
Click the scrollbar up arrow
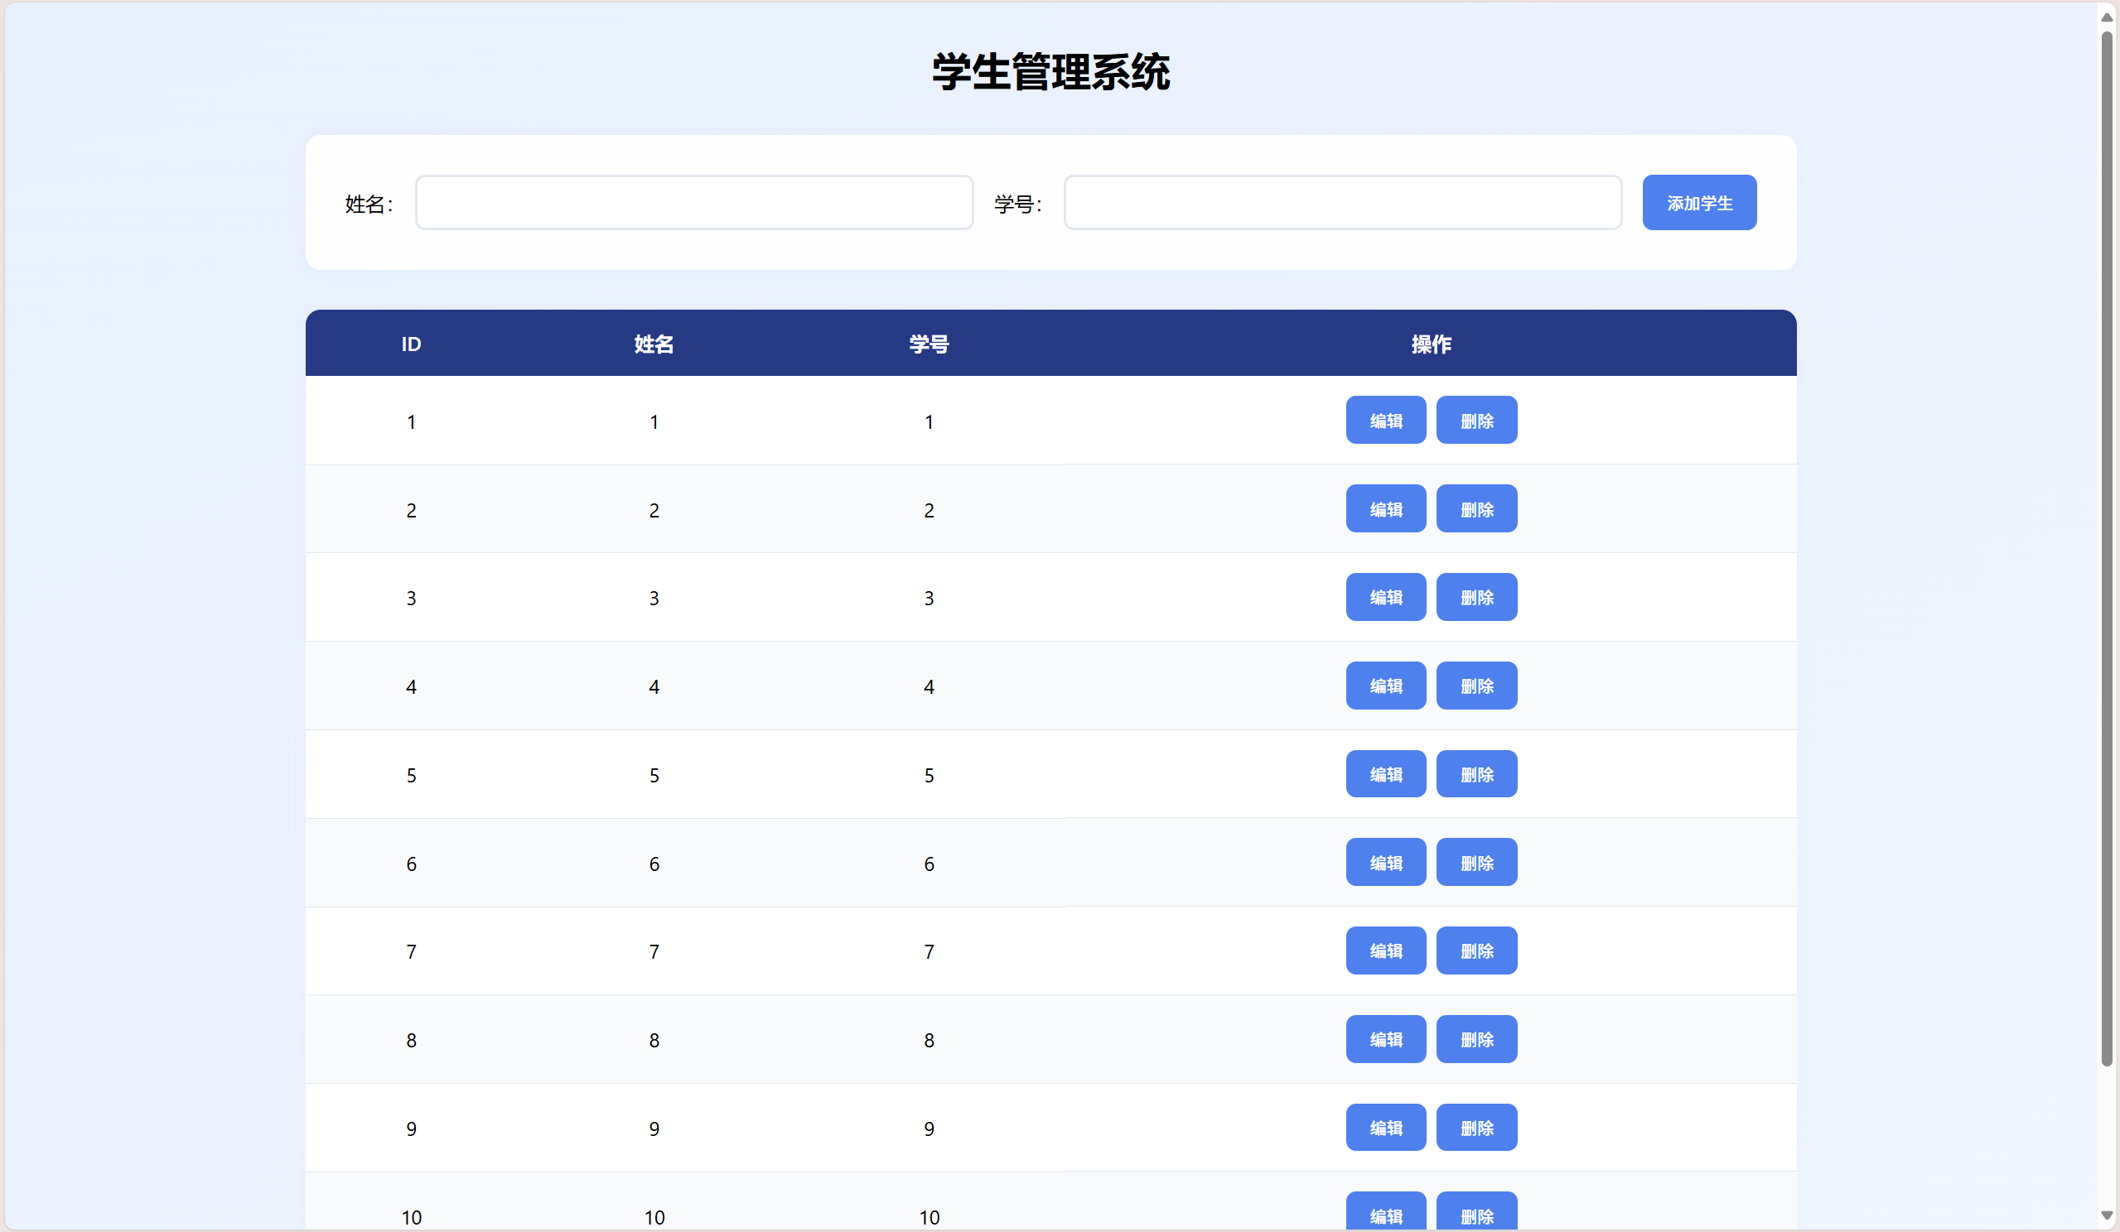[x=2107, y=17]
